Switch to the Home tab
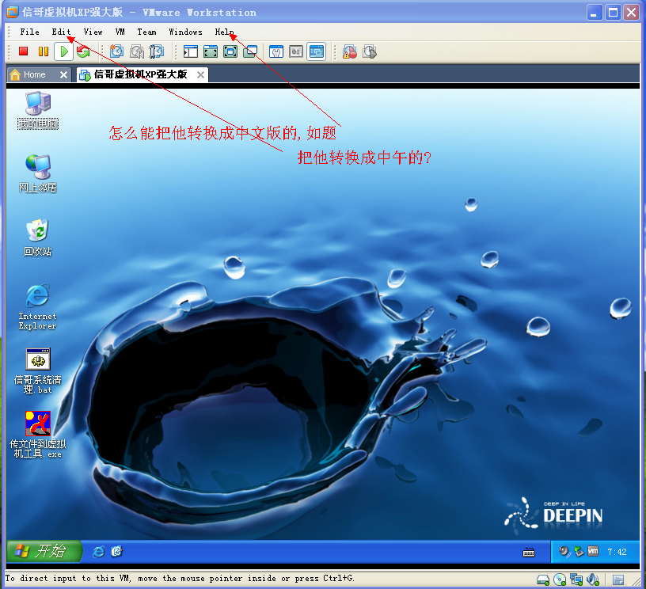The height and width of the screenshot is (589, 646). [x=34, y=74]
